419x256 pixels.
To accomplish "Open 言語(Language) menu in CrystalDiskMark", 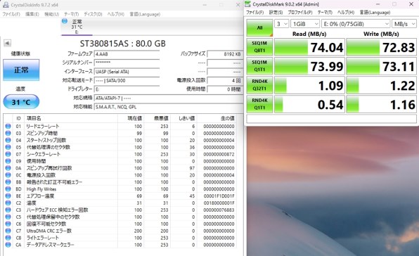I will [375, 13].
